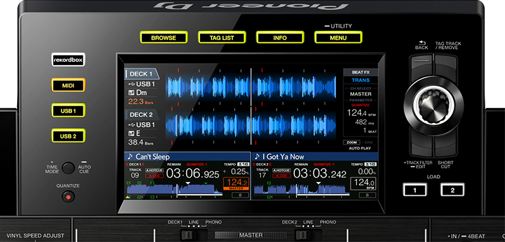Push the rotary selector knob

pos(433,106)
